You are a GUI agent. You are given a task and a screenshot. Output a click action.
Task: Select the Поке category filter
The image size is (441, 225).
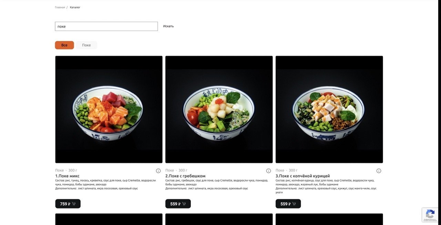coord(86,45)
